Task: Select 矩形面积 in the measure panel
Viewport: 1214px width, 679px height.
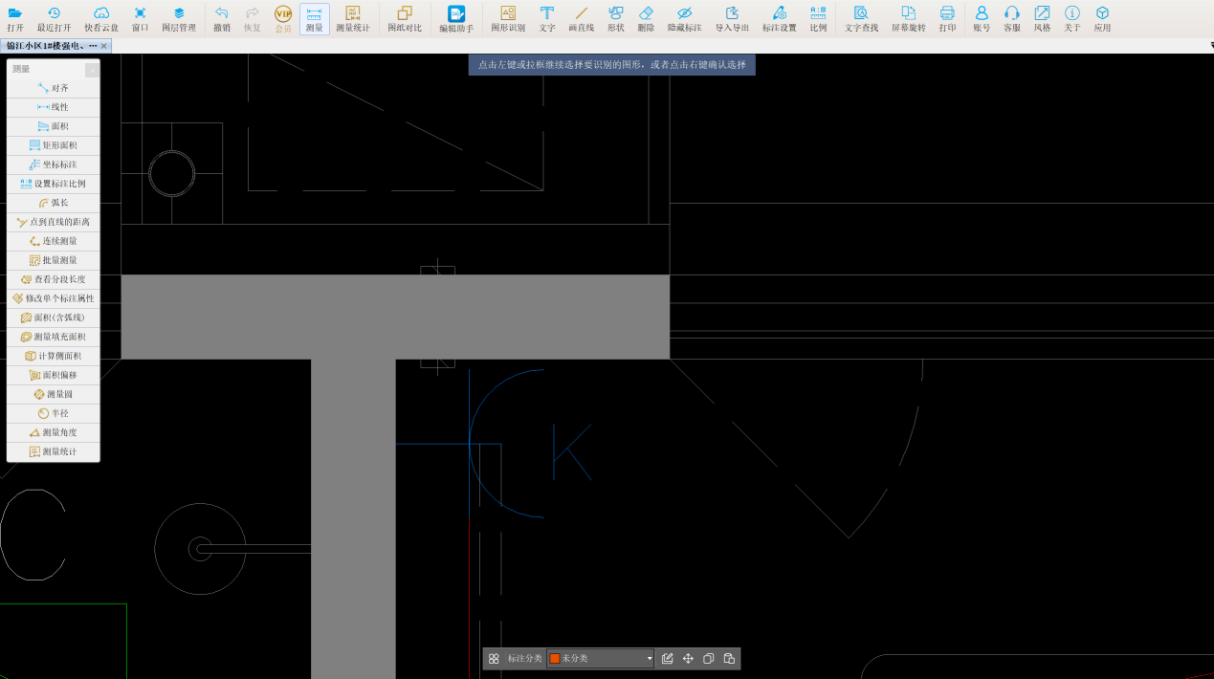Action: 53,145
